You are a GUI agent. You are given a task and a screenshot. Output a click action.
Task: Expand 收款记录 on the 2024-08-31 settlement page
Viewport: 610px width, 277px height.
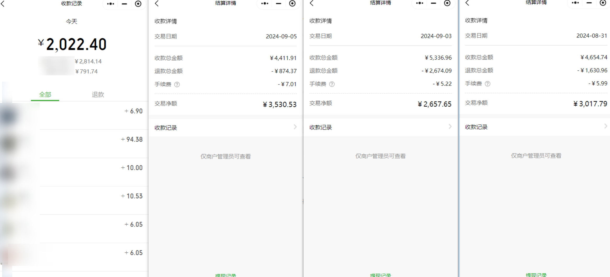click(535, 127)
